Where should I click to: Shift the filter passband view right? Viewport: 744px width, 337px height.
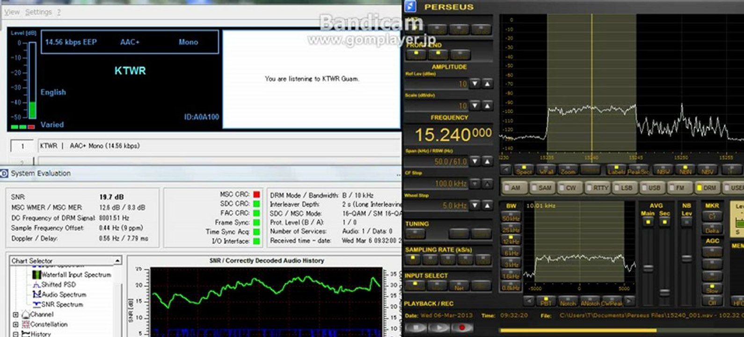tap(629, 300)
